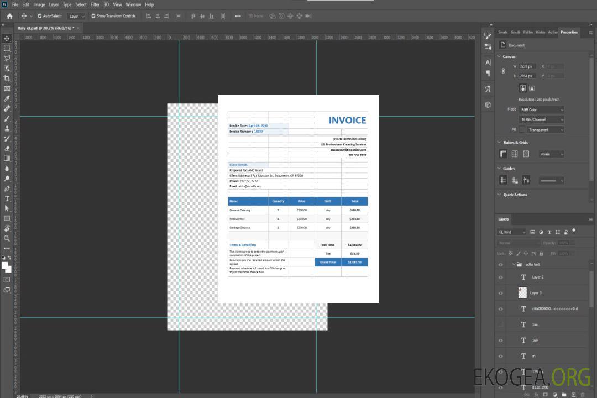597x398 pixels.
Task: Hide the 'adite text' group
Action: [x=501, y=265]
